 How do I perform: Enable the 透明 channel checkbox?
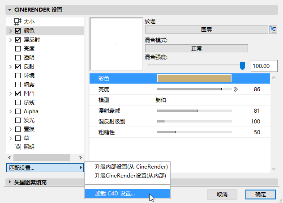[x=18, y=58]
